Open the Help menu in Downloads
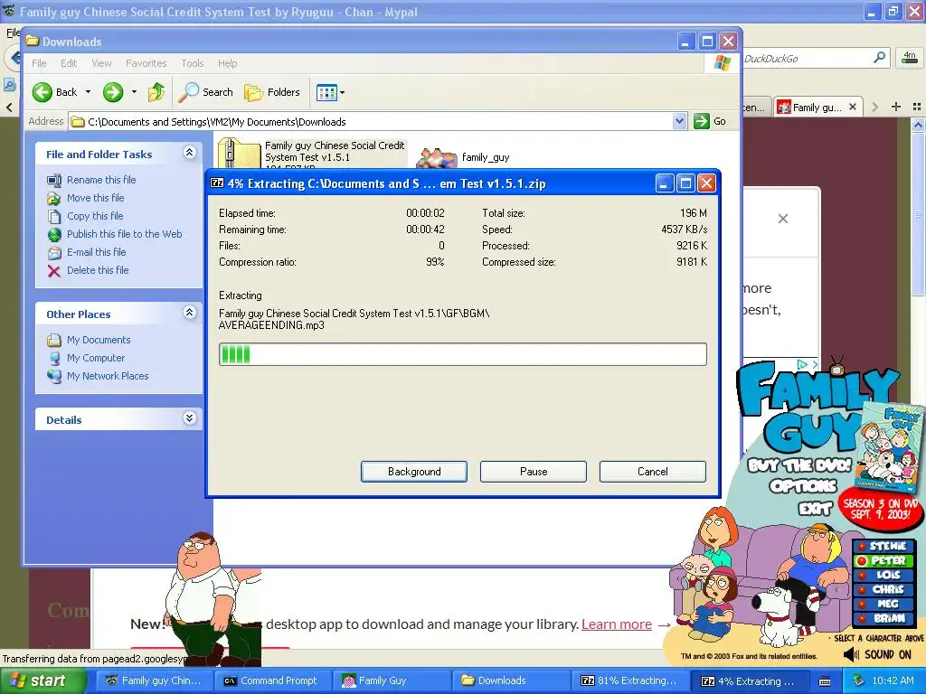This screenshot has width=926, height=694. [227, 63]
